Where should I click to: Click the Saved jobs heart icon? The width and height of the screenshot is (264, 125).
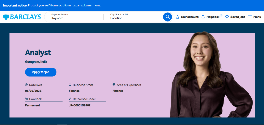click(227, 17)
